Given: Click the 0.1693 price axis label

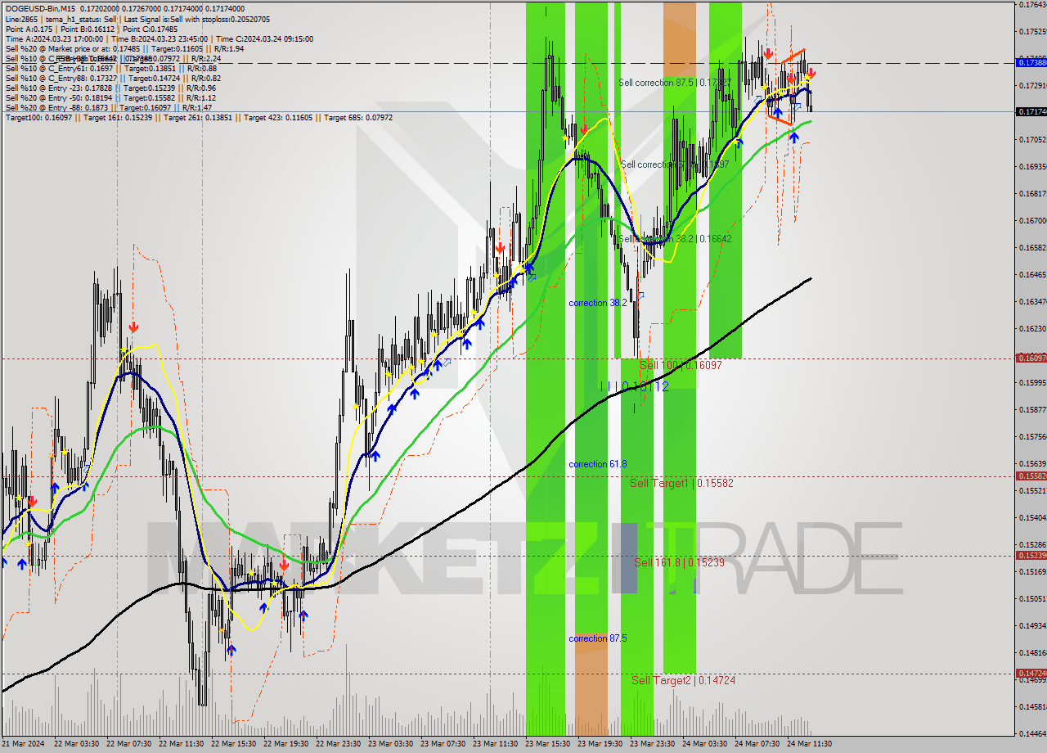Looking at the screenshot, I should [x=1031, y=166].
